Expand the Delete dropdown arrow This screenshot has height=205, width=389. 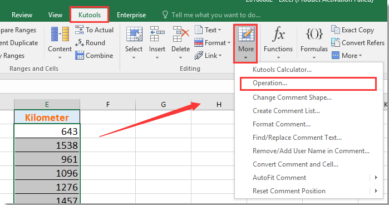pyautogui.click(x=181, y=57)
